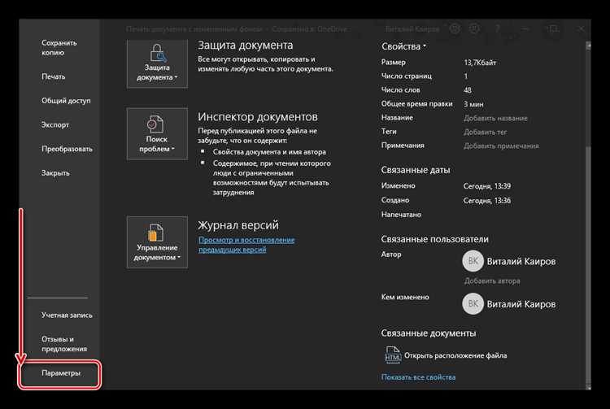This screenshot has width=610, height=409.
Task: Click the author avatar next to Автор
Action: point(473,261)
